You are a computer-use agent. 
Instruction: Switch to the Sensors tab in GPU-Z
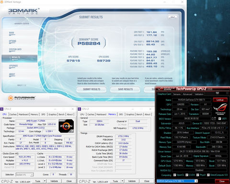pyautogui.click(x=177, y=94)
